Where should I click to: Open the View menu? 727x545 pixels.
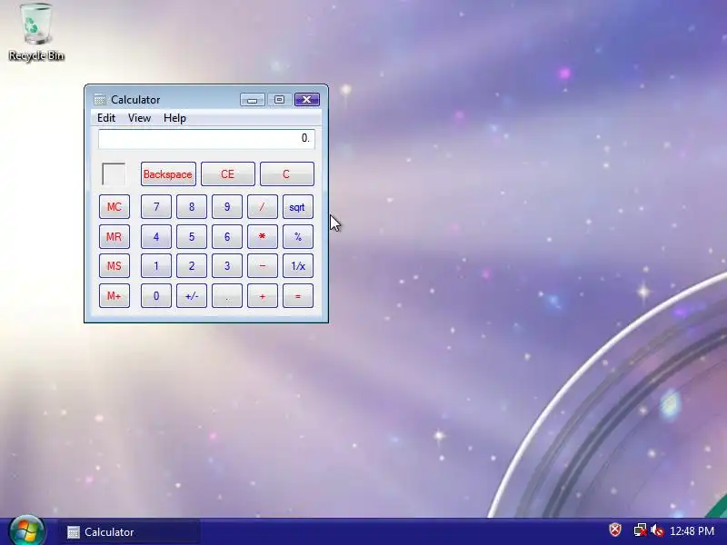139,118
